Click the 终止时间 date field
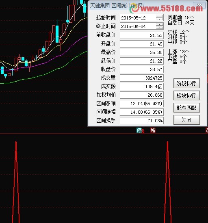This screenshot has height=223, width=208. 142,26
